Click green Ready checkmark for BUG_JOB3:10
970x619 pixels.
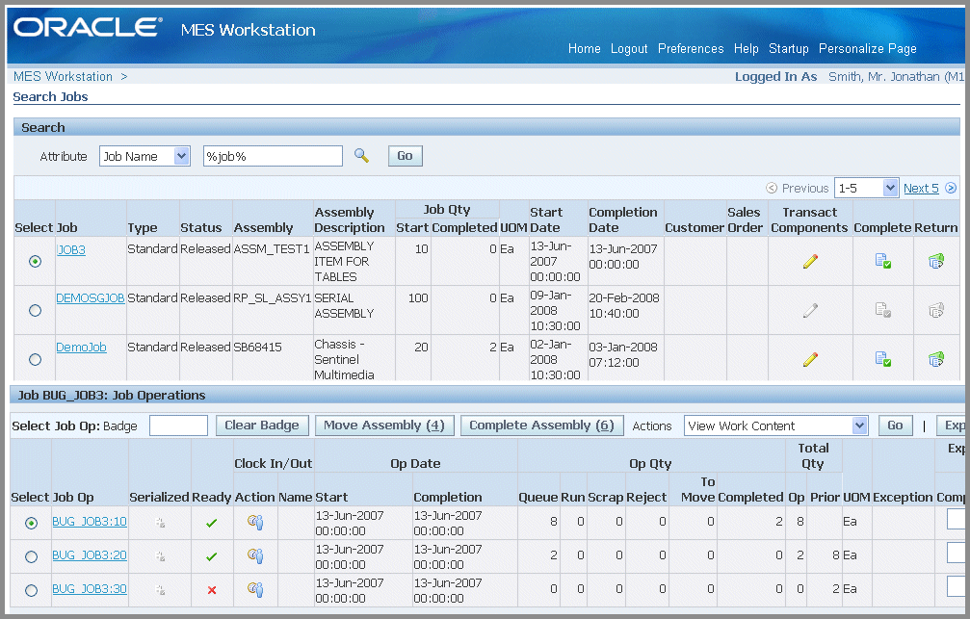(212, 523)
